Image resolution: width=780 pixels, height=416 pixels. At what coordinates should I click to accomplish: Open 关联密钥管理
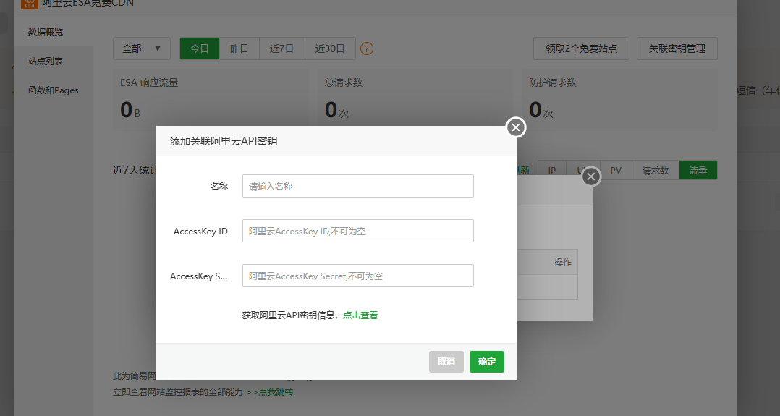[677, 48]
